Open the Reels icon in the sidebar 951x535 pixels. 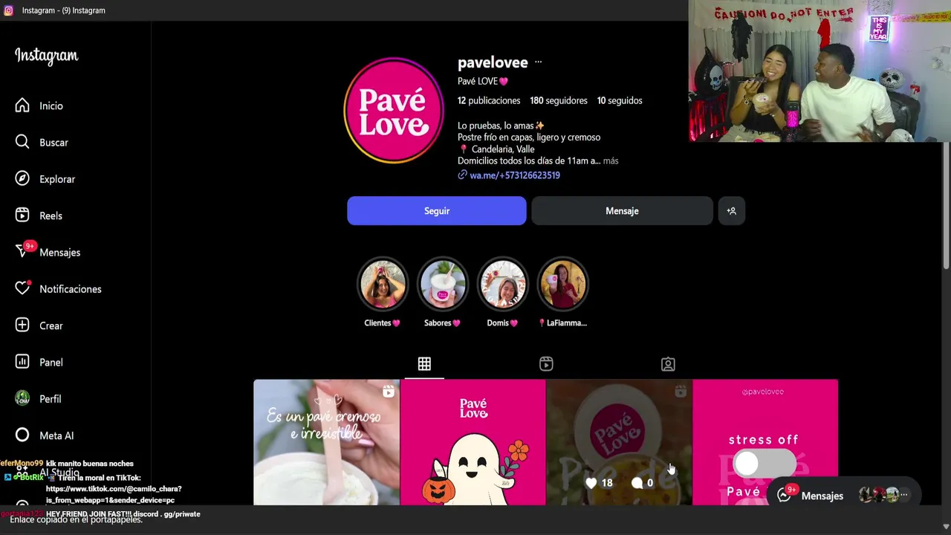pos(22,215)
